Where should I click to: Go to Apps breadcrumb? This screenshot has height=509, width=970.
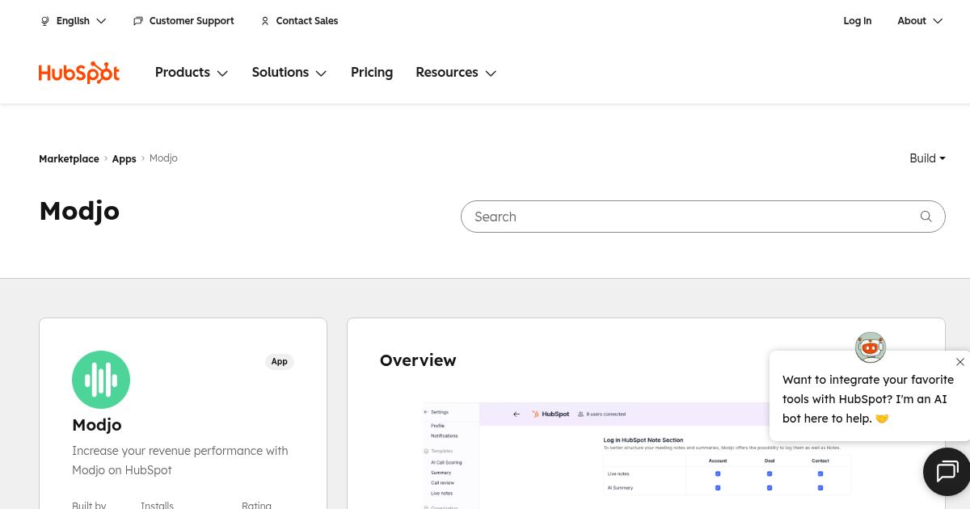[x=124, y=159]
